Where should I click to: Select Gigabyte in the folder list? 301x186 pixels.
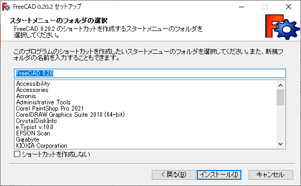point(27,139)
